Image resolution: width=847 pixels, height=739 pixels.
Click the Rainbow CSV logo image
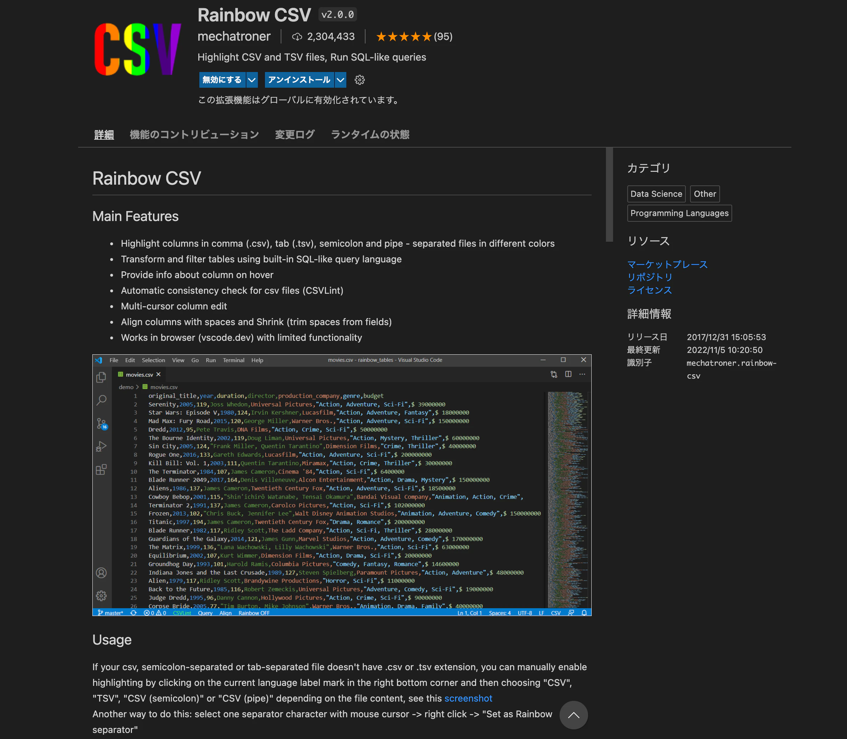pyautogui.click(x=138, y=49)
